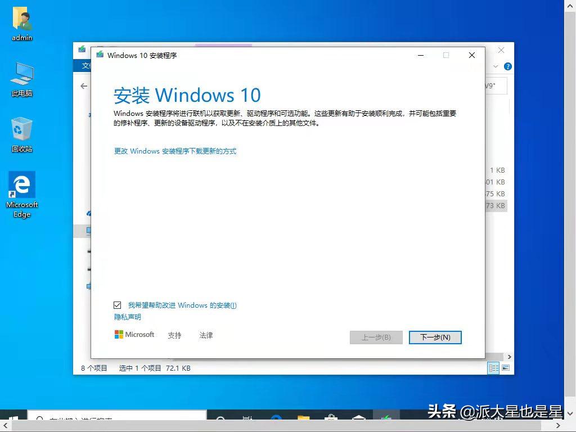Image resolution: width=576 pixels, height=432 pixels.
Task: Open Microsoft Store from the taskbar
Action: 331,419
